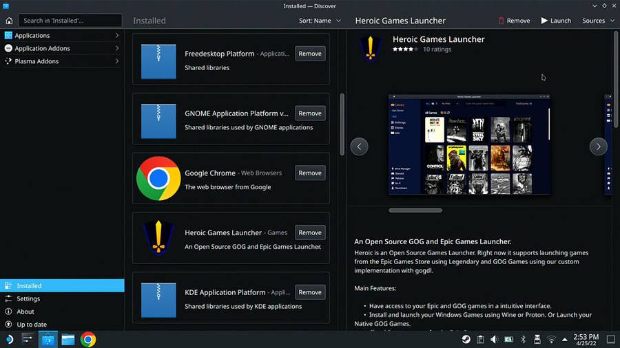Click the Home icon in Discover
The width and height of the screenshot is (620, 348).
point(9,21)
